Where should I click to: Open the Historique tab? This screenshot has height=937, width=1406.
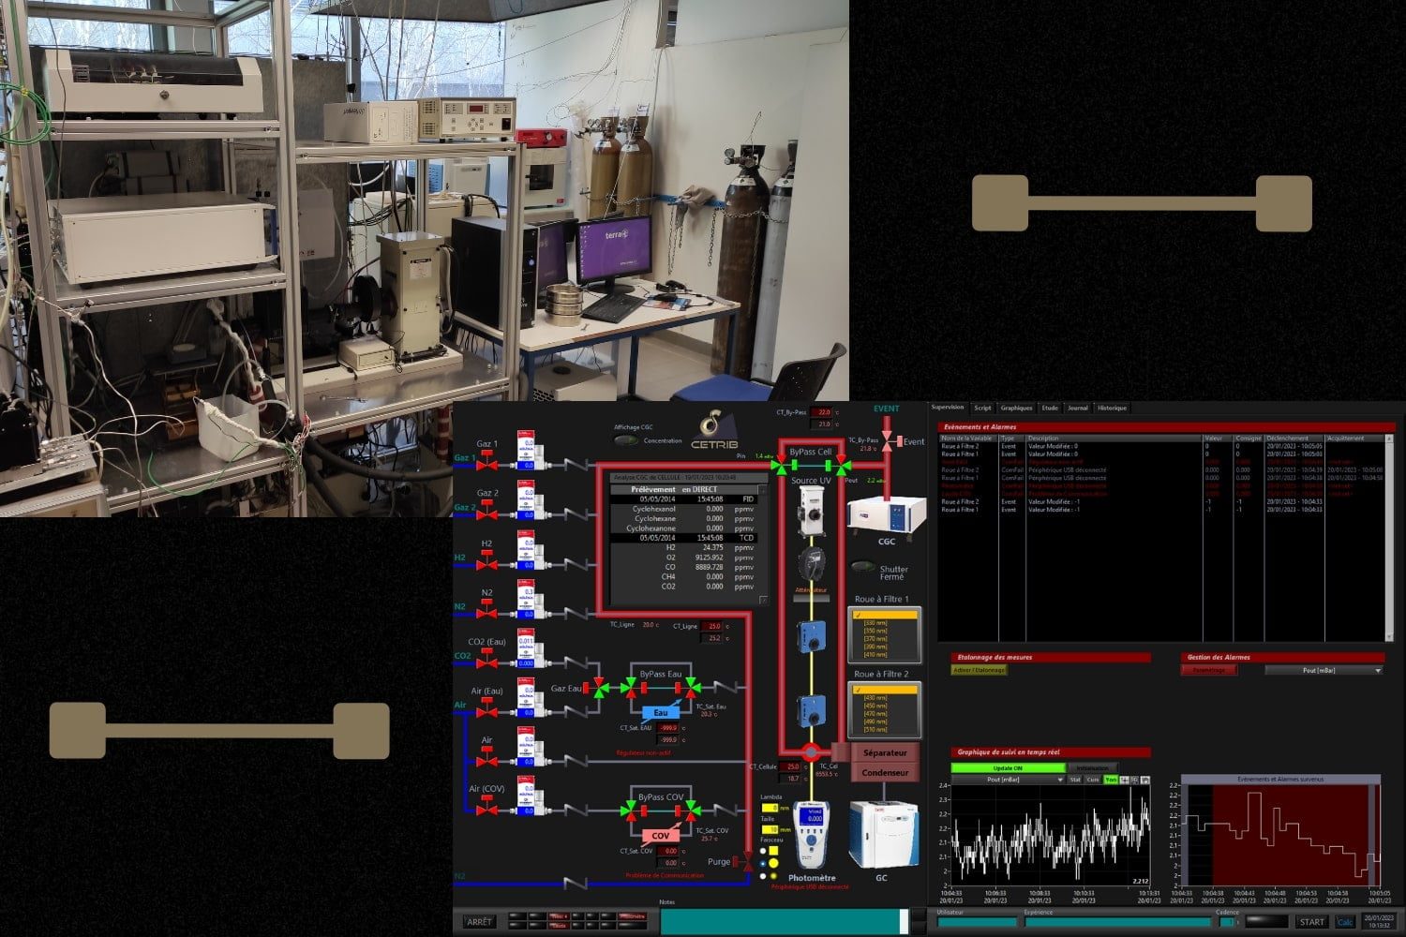[x=1112, y=409]
